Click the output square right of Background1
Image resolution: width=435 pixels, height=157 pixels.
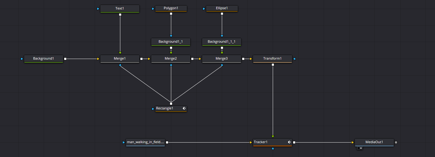click(x=65, y=58)
